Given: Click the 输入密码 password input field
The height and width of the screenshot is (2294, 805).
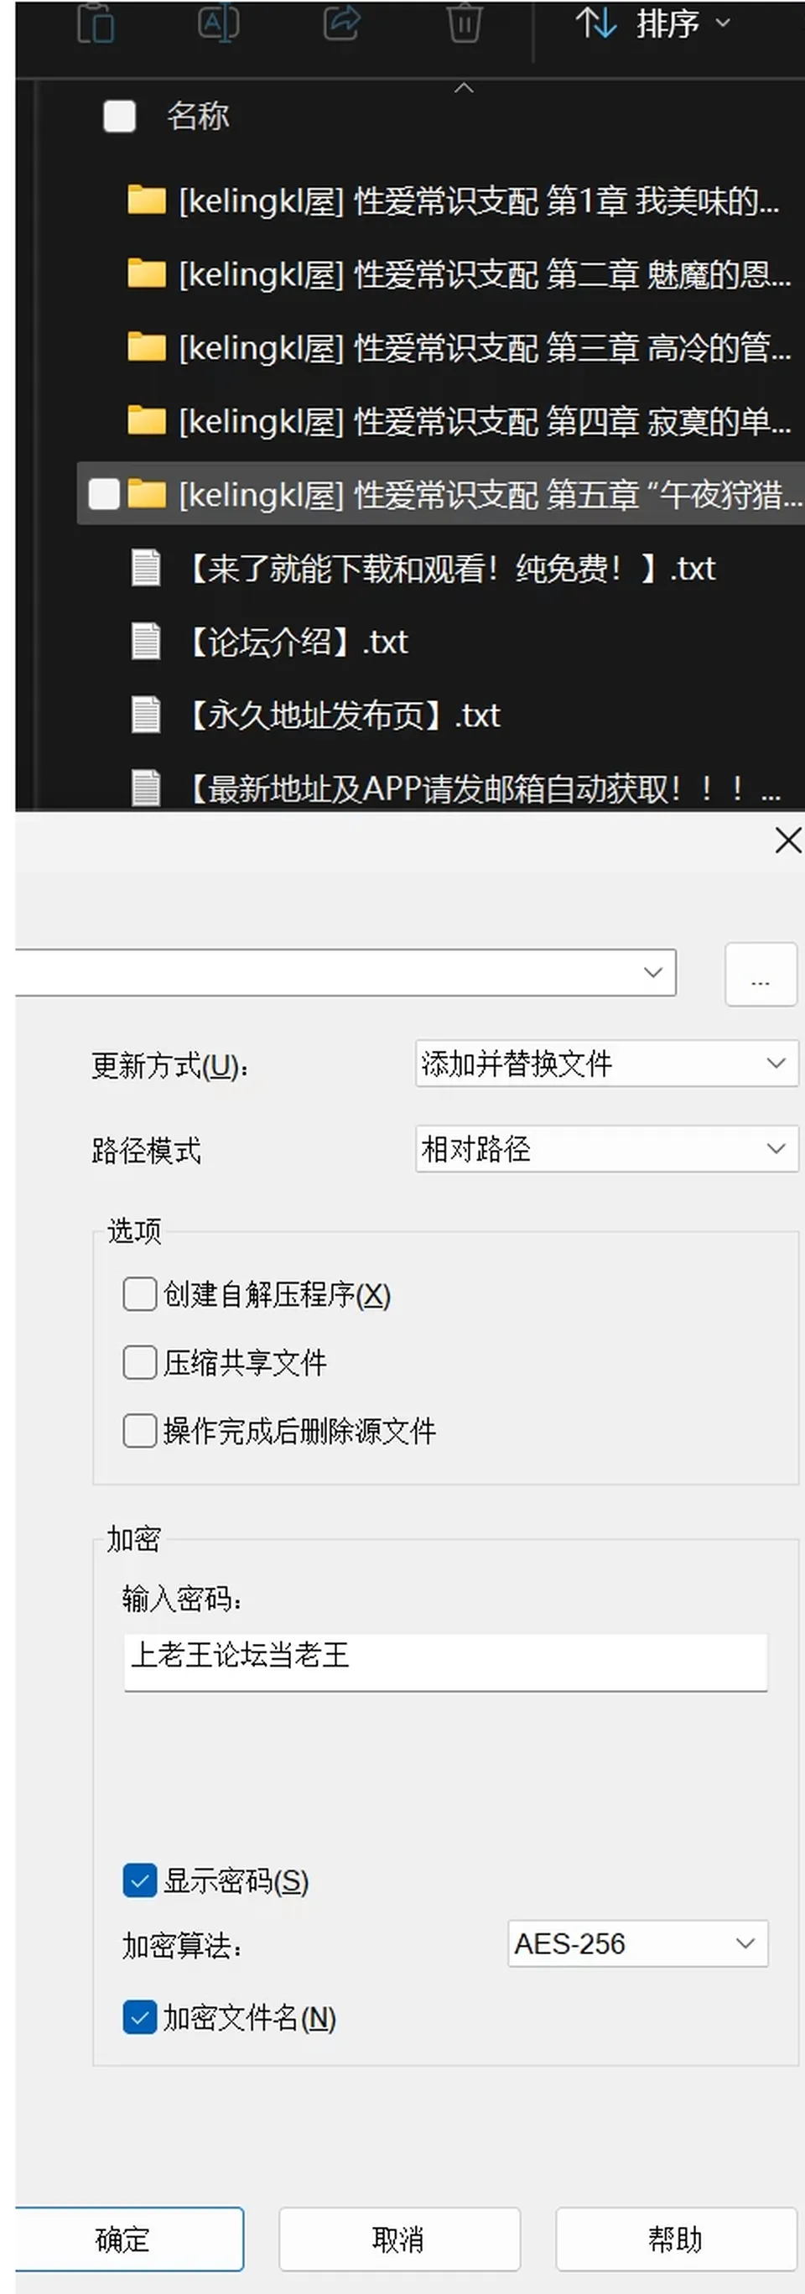Looking at the screenshot, I should pyautogui.click(x=445, y=1661).
